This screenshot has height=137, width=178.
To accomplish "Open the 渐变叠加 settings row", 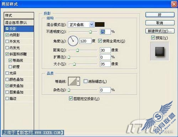I will click(19, 86).
